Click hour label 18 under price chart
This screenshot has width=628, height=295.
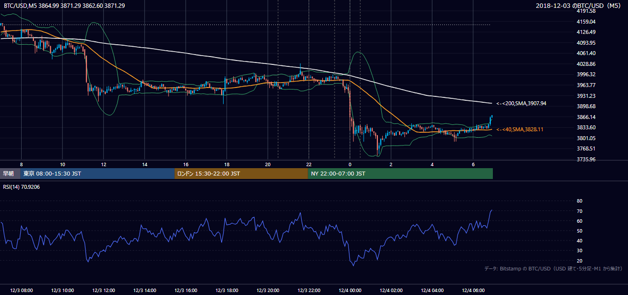227,164
